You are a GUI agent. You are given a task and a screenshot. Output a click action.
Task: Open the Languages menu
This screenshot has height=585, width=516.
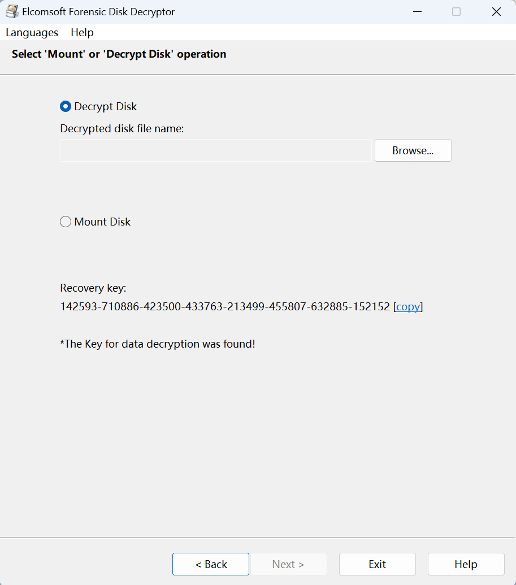tap(32, 32)
